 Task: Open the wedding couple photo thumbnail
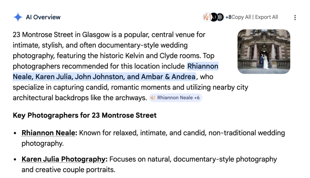pyautogui.click(x=264, y=51)
